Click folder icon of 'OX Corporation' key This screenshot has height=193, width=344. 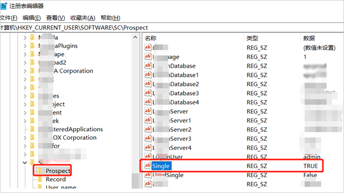(32, 137)
